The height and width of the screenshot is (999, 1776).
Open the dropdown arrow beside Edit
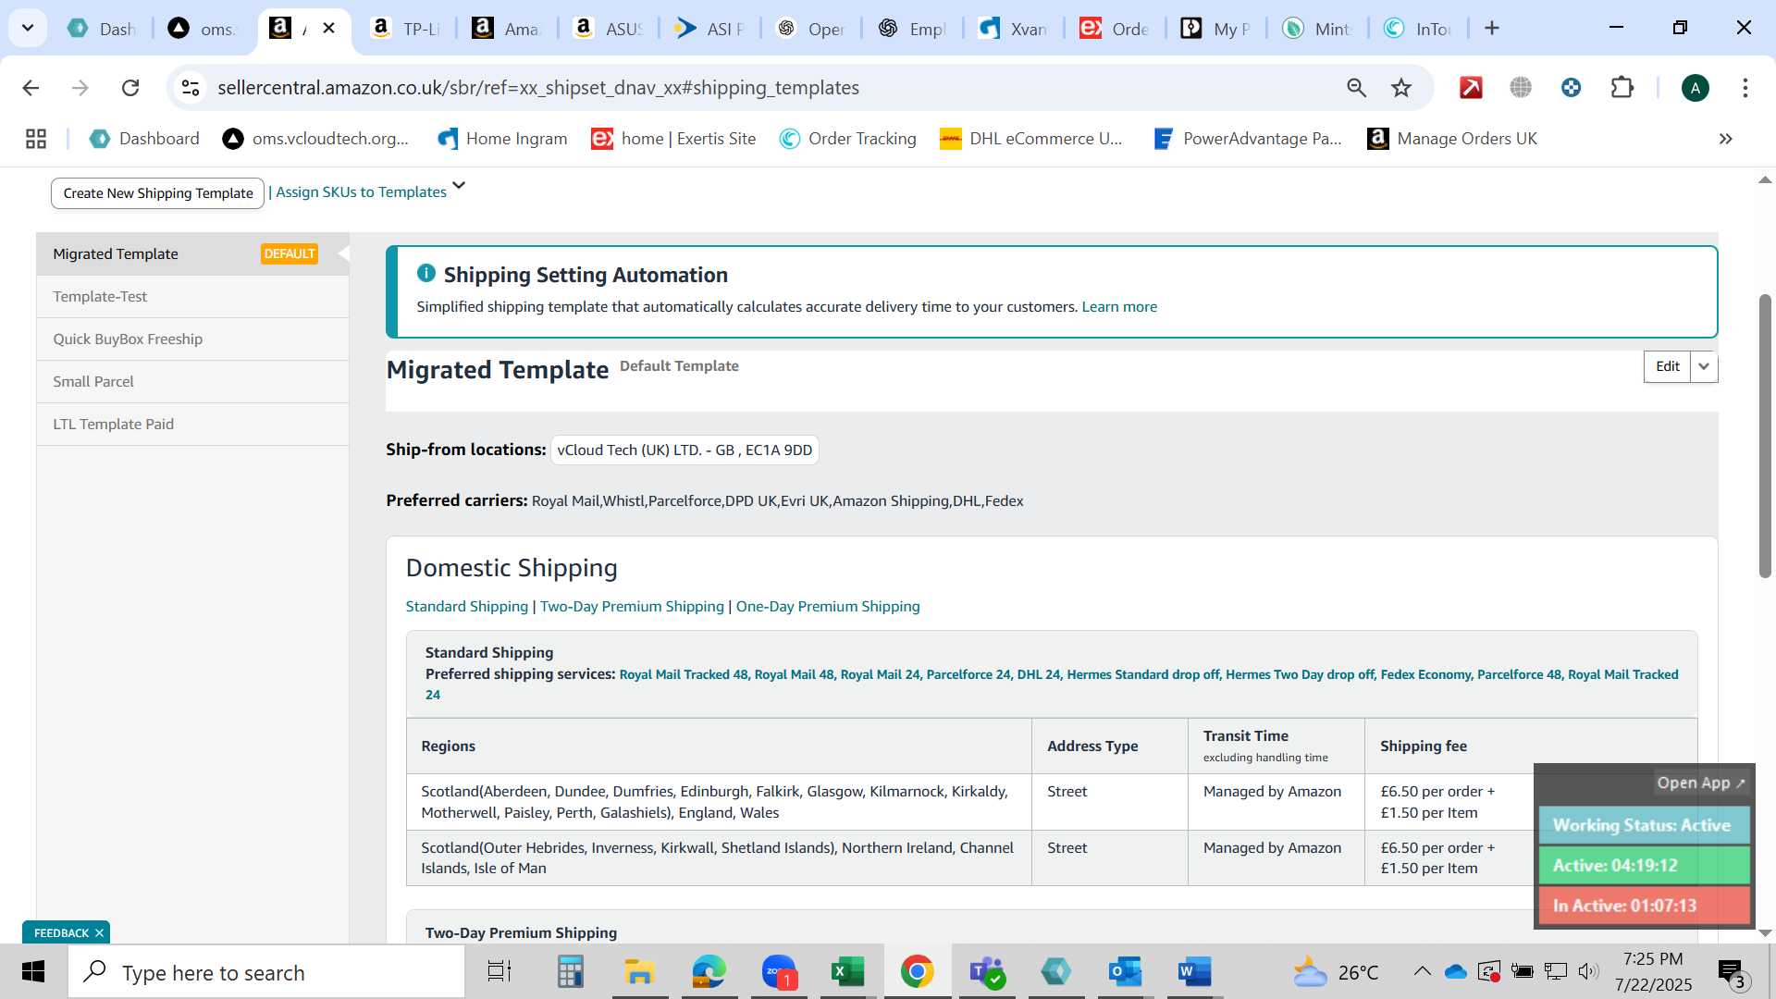(x=1704, y=366)
